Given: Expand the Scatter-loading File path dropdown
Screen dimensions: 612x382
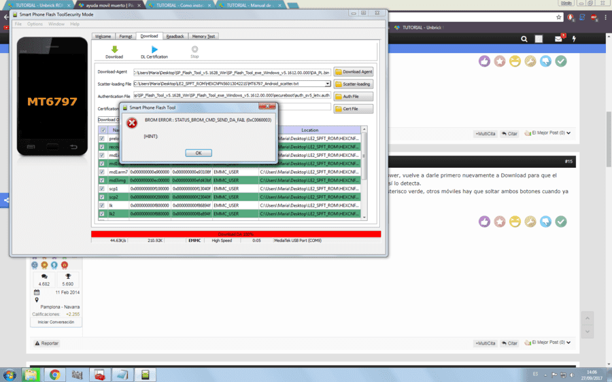Looking at the screenshot, I should (328, 84).
